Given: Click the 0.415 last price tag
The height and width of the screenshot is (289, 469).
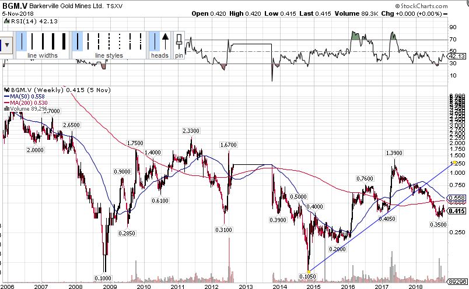Looking at the screenshot, I should tap(457, 211).
